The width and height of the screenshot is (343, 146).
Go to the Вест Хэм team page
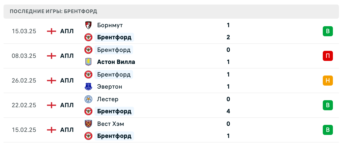110,124
